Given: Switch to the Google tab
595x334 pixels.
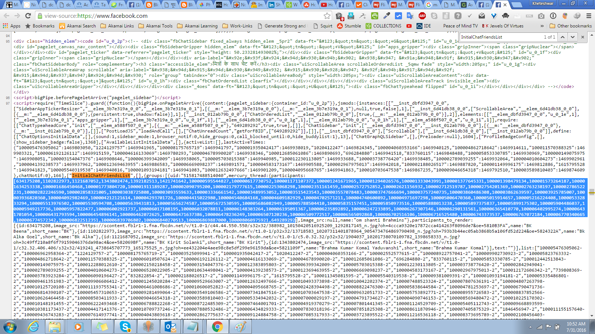Looking at the screenshot, I should point(432,5).
